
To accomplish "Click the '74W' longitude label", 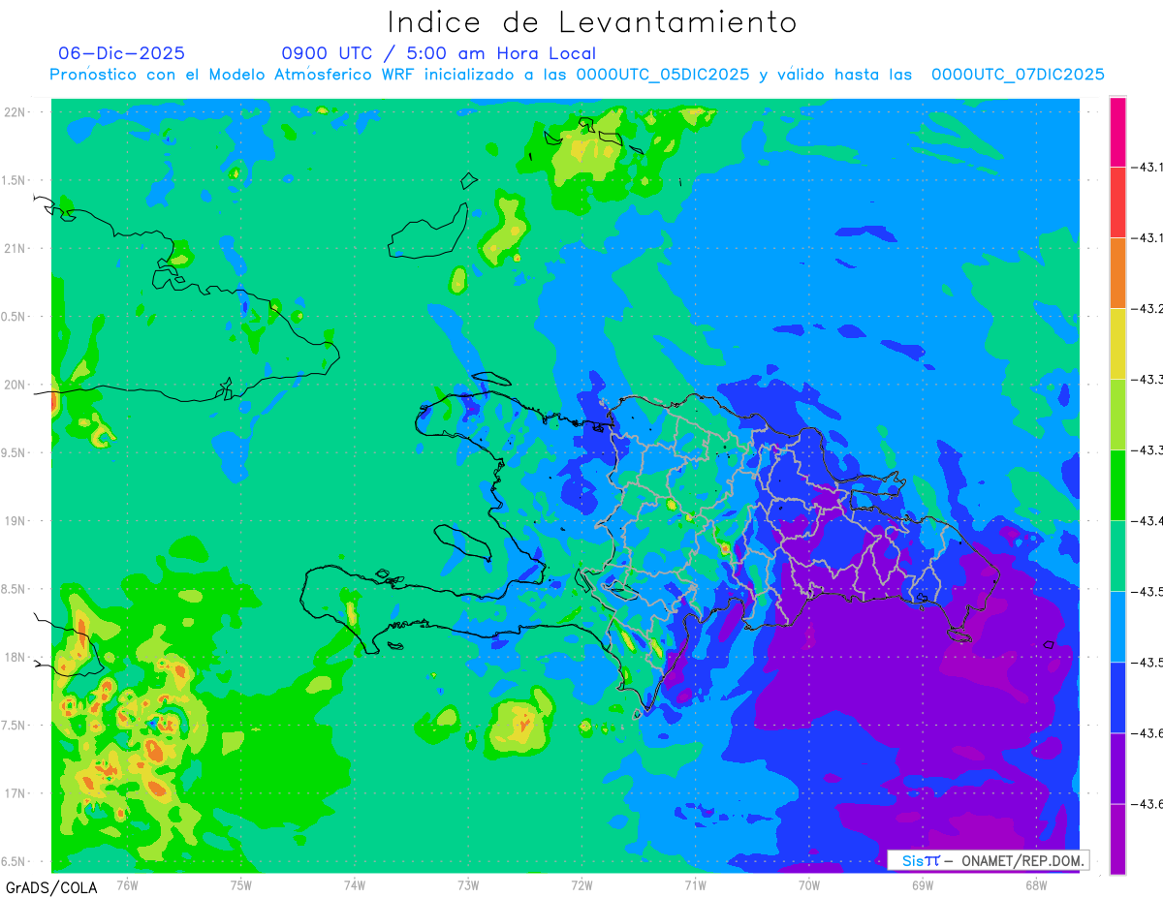I will pyautogui.click(x=355, y=885).
